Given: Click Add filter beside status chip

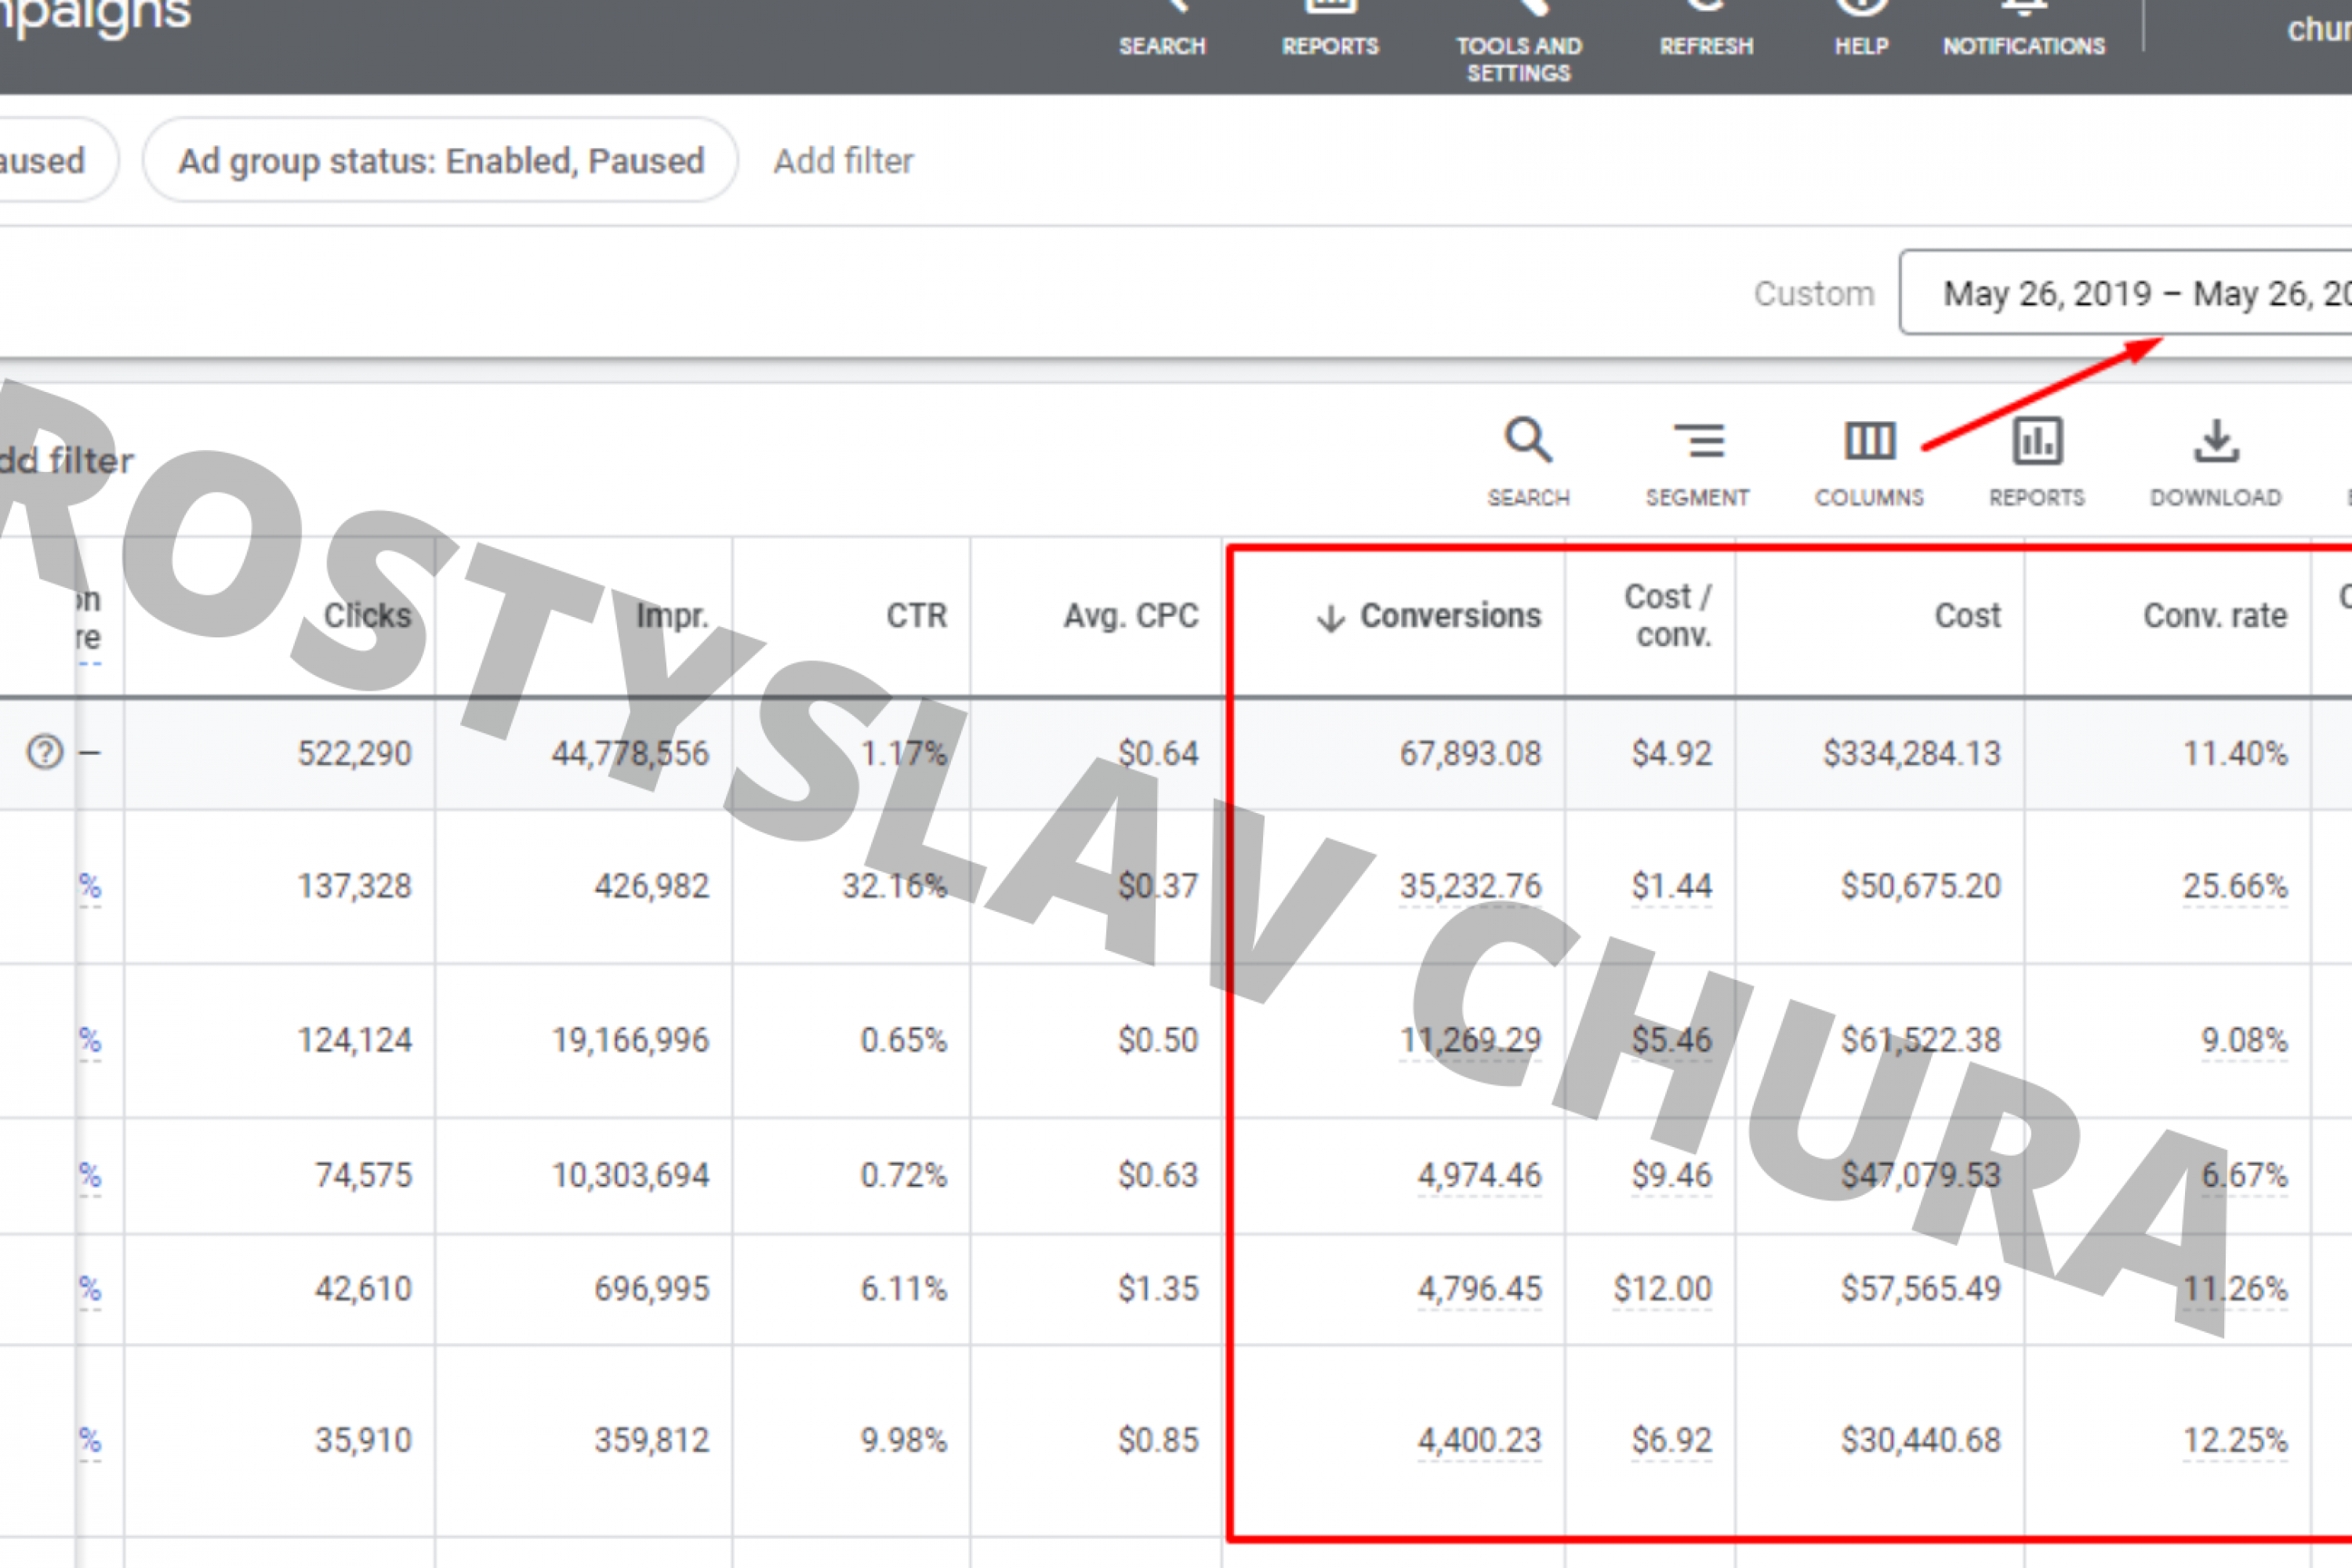Looking at the screenshot, I should tap(843, 161).
